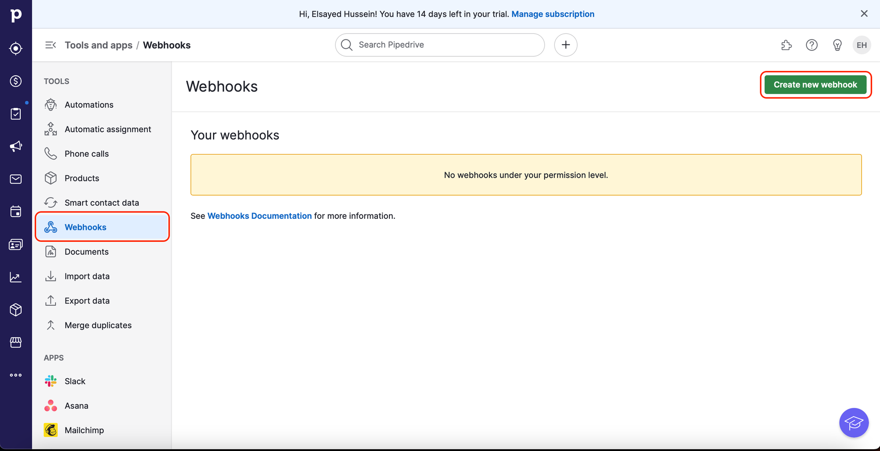880x451 pixels.
Task: Open Import data from the Tools list
Action: (87, 276)
